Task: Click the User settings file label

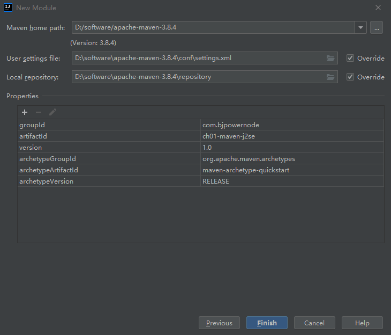Action: point(33,59)
